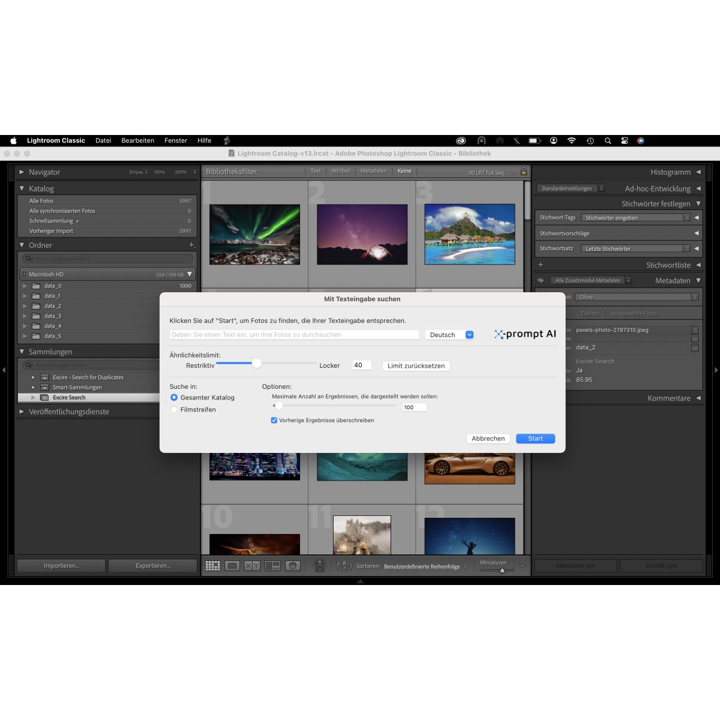Click the Start button

pos(535,439)
